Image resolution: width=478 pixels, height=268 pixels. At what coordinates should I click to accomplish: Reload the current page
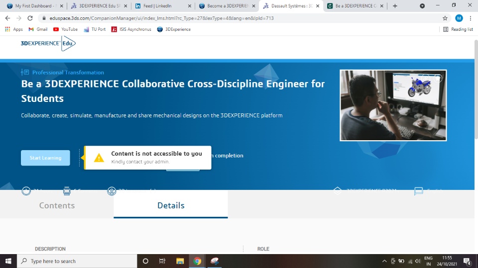pyautogui.click(x=30, y=18)
